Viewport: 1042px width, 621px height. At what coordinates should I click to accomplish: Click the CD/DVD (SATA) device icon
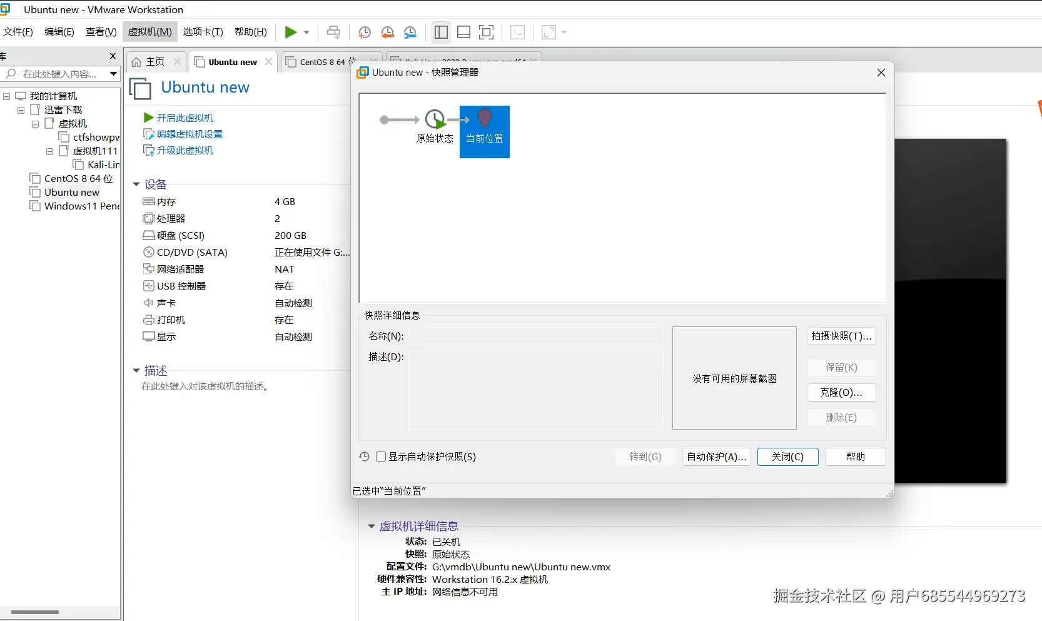point(148,252)
